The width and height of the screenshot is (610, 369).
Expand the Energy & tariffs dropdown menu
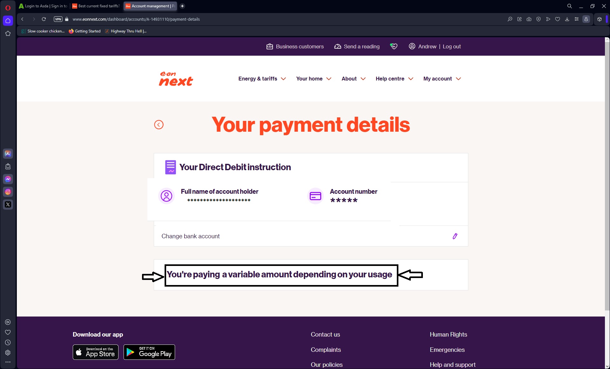pyautogui.click(x=262, y=79)
